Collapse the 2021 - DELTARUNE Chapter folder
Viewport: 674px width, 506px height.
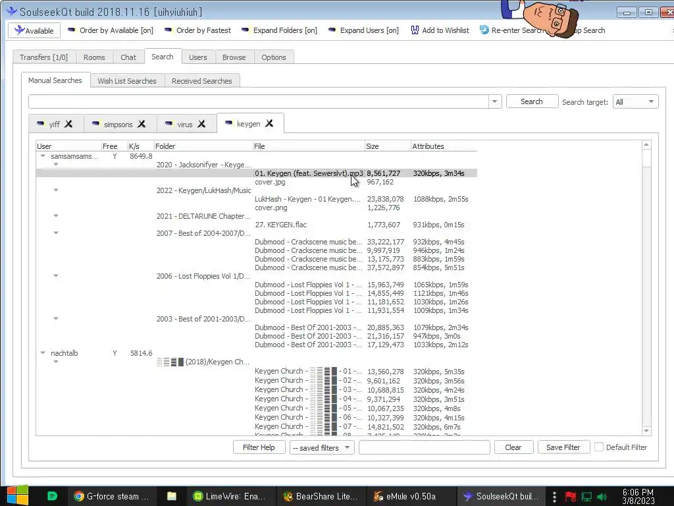click(56, 215)
